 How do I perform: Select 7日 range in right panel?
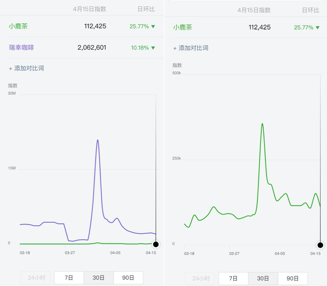pos(233,278)
